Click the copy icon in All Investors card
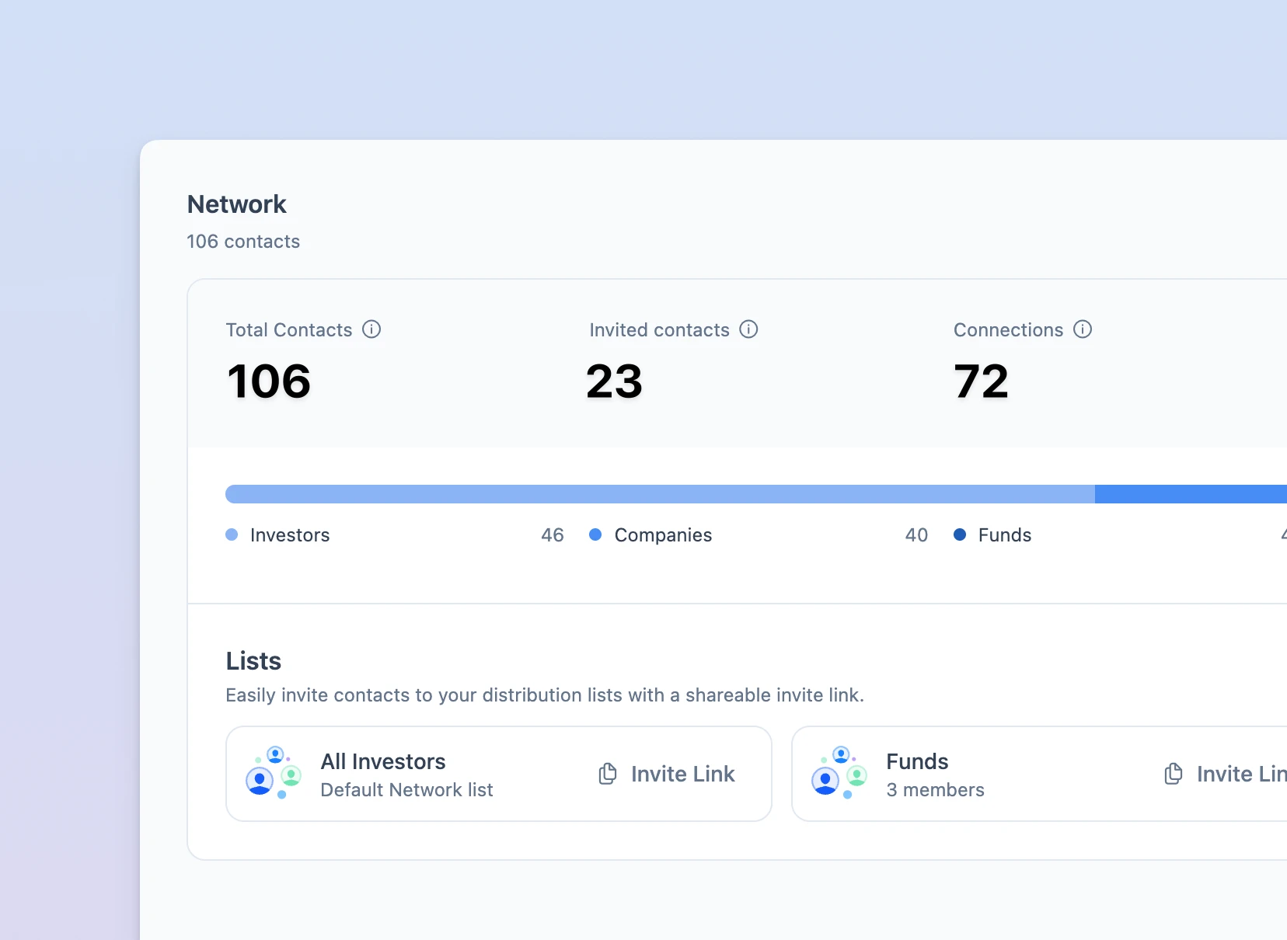The image size is (1287, 940). pyautogui.click(x=608, y=774)
